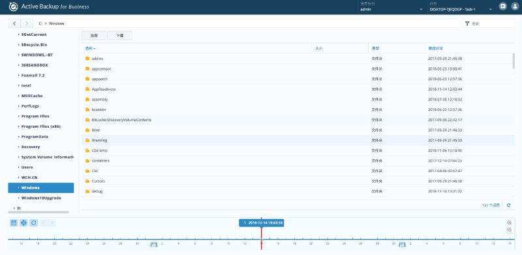Image resolution: width=522 pixels, height=255 pixels.
Task: Click the tree panel horizontal scrollbar
Action: coord(38,212)
